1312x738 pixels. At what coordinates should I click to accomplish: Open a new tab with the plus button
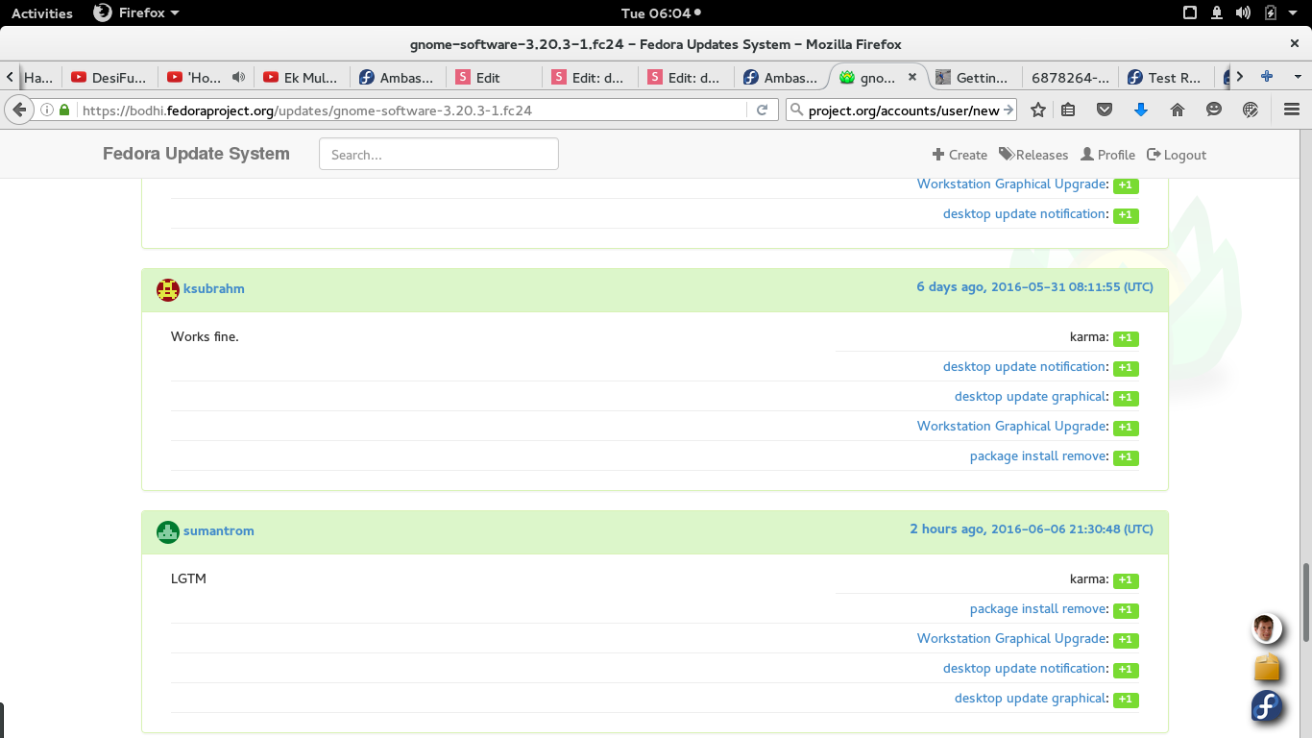pos(1267,77)
